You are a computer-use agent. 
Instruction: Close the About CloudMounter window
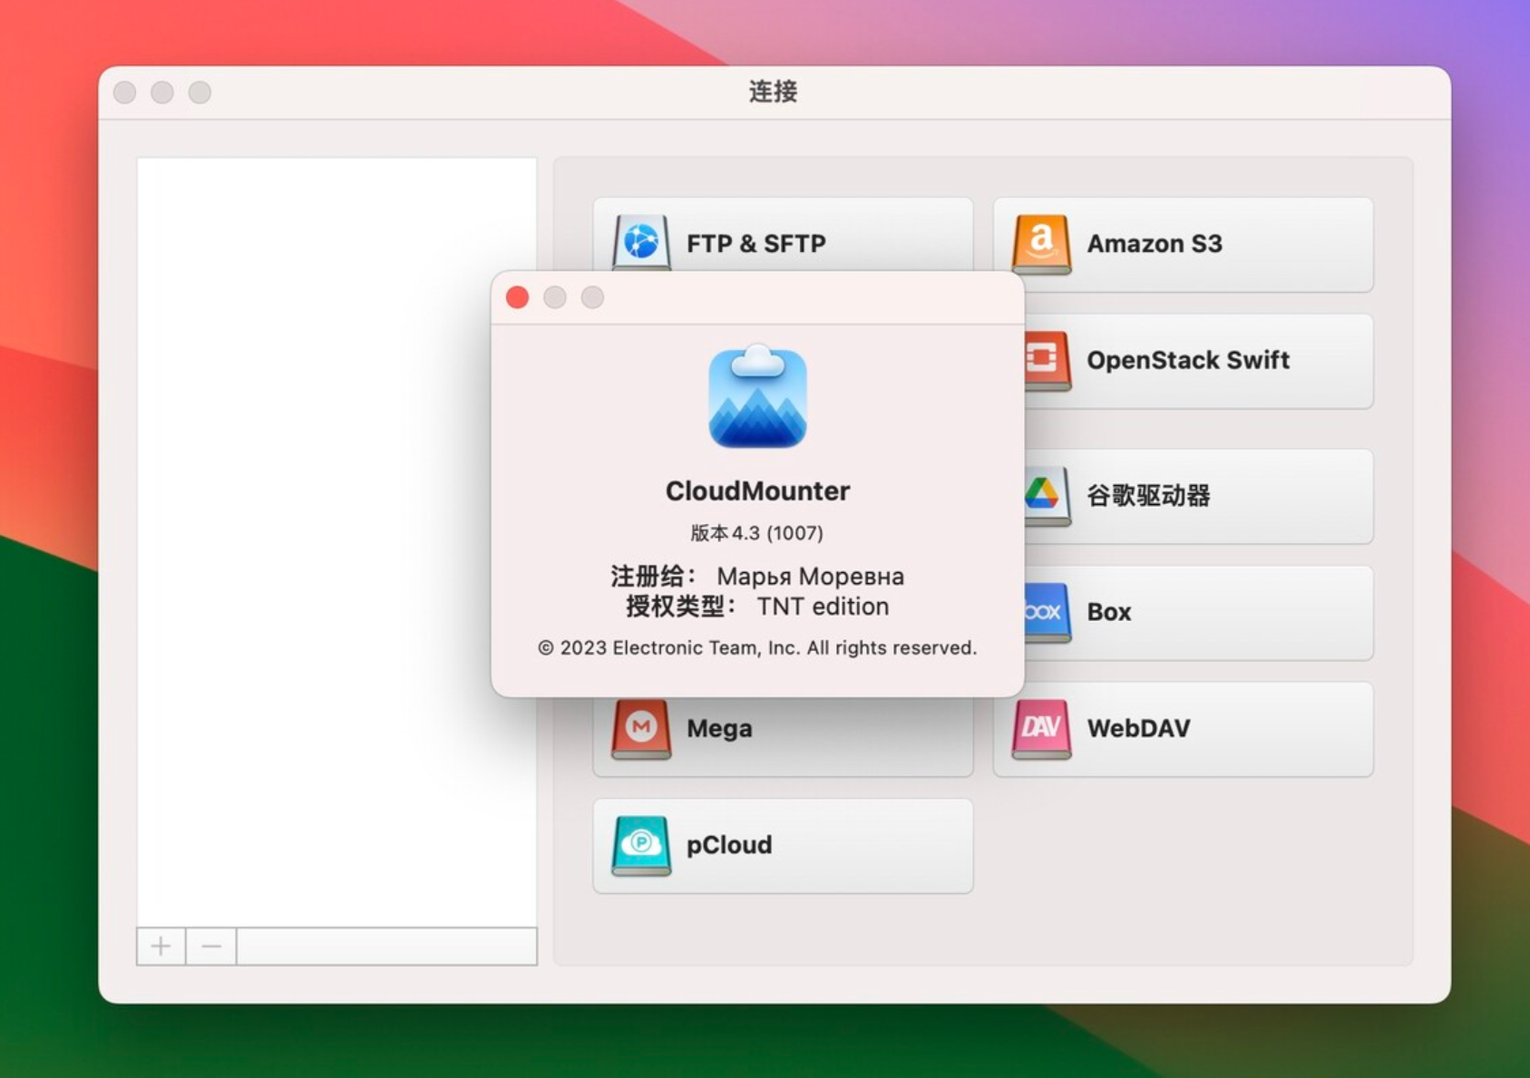tap(518, 297)
